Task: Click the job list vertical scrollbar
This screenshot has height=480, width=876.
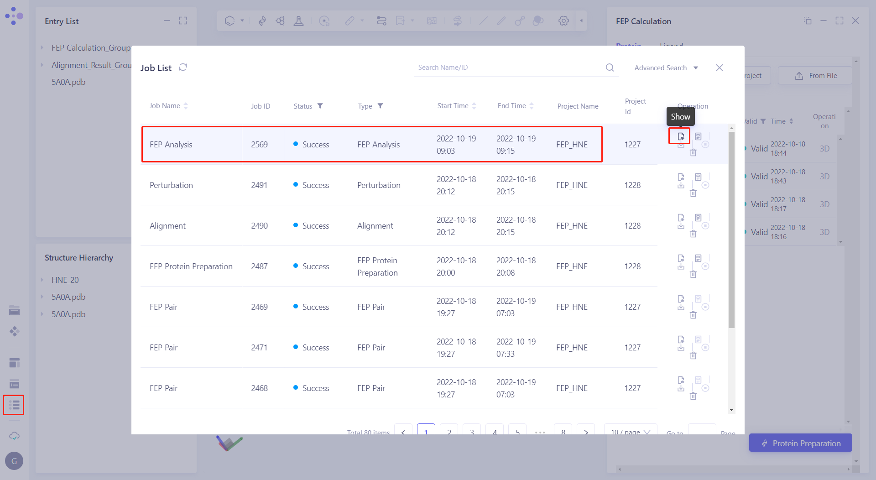Action: 731,228
